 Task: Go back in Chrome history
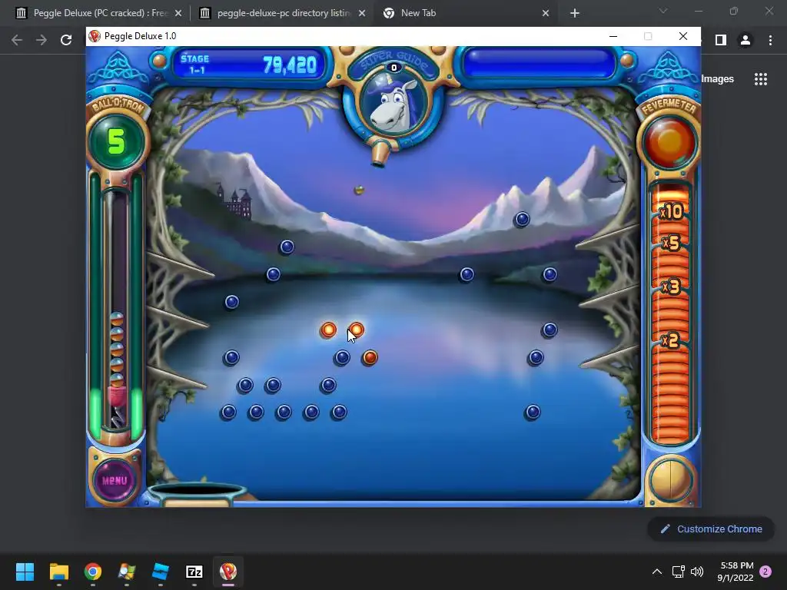pos(17,40)
